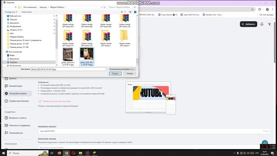Select Windows 10 (C:) in navigation pane
Viewport: 277px width, 156px height.
(x=16, y=30)
